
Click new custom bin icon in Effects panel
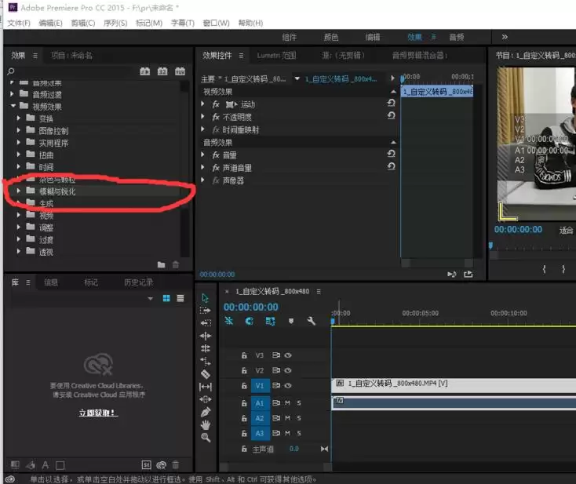(x=161, y=265)
